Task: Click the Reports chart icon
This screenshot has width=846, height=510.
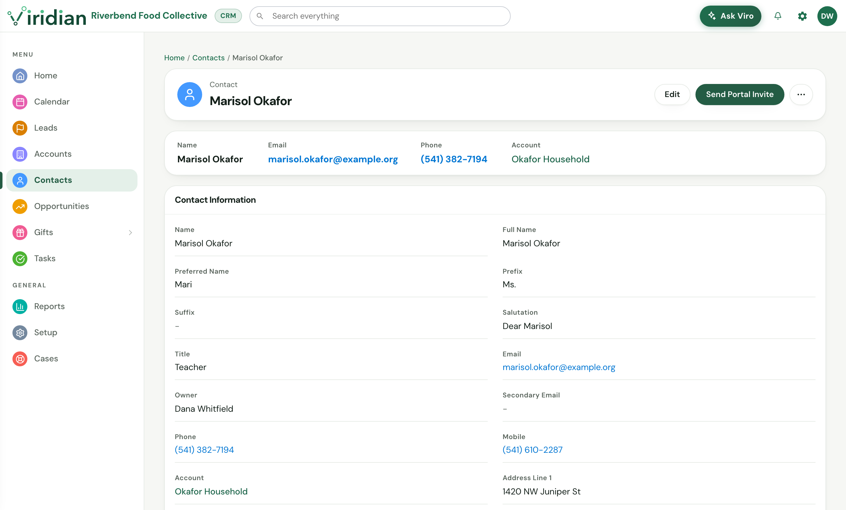Action: tap(20, 306)
